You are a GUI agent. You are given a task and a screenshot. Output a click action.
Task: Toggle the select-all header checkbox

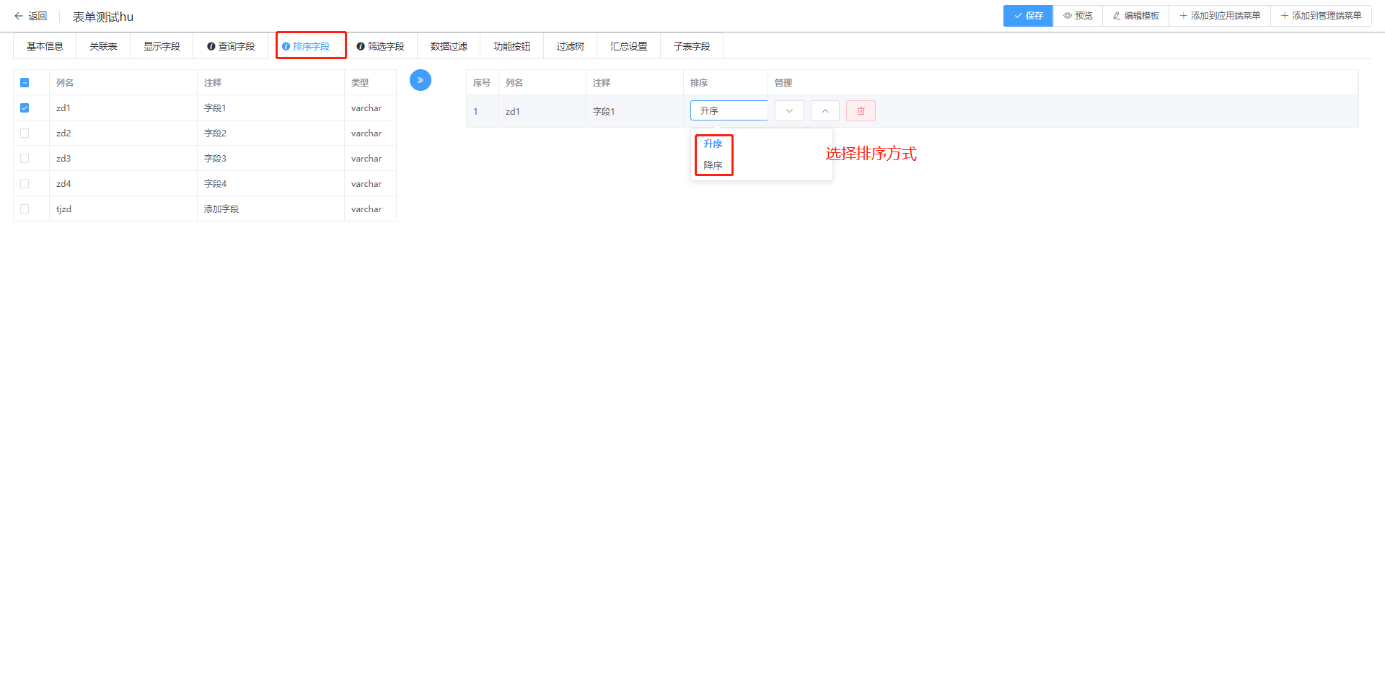pos(25,83)
